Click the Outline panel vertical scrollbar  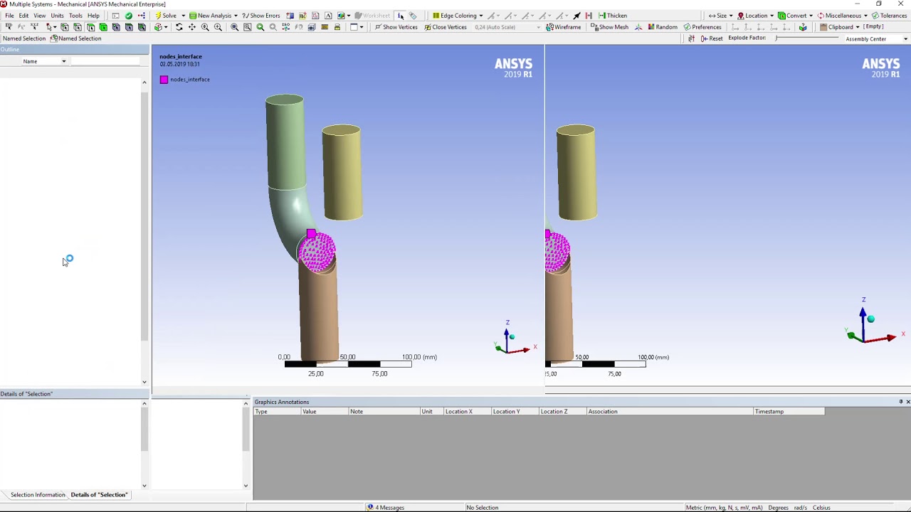point(144,232)
